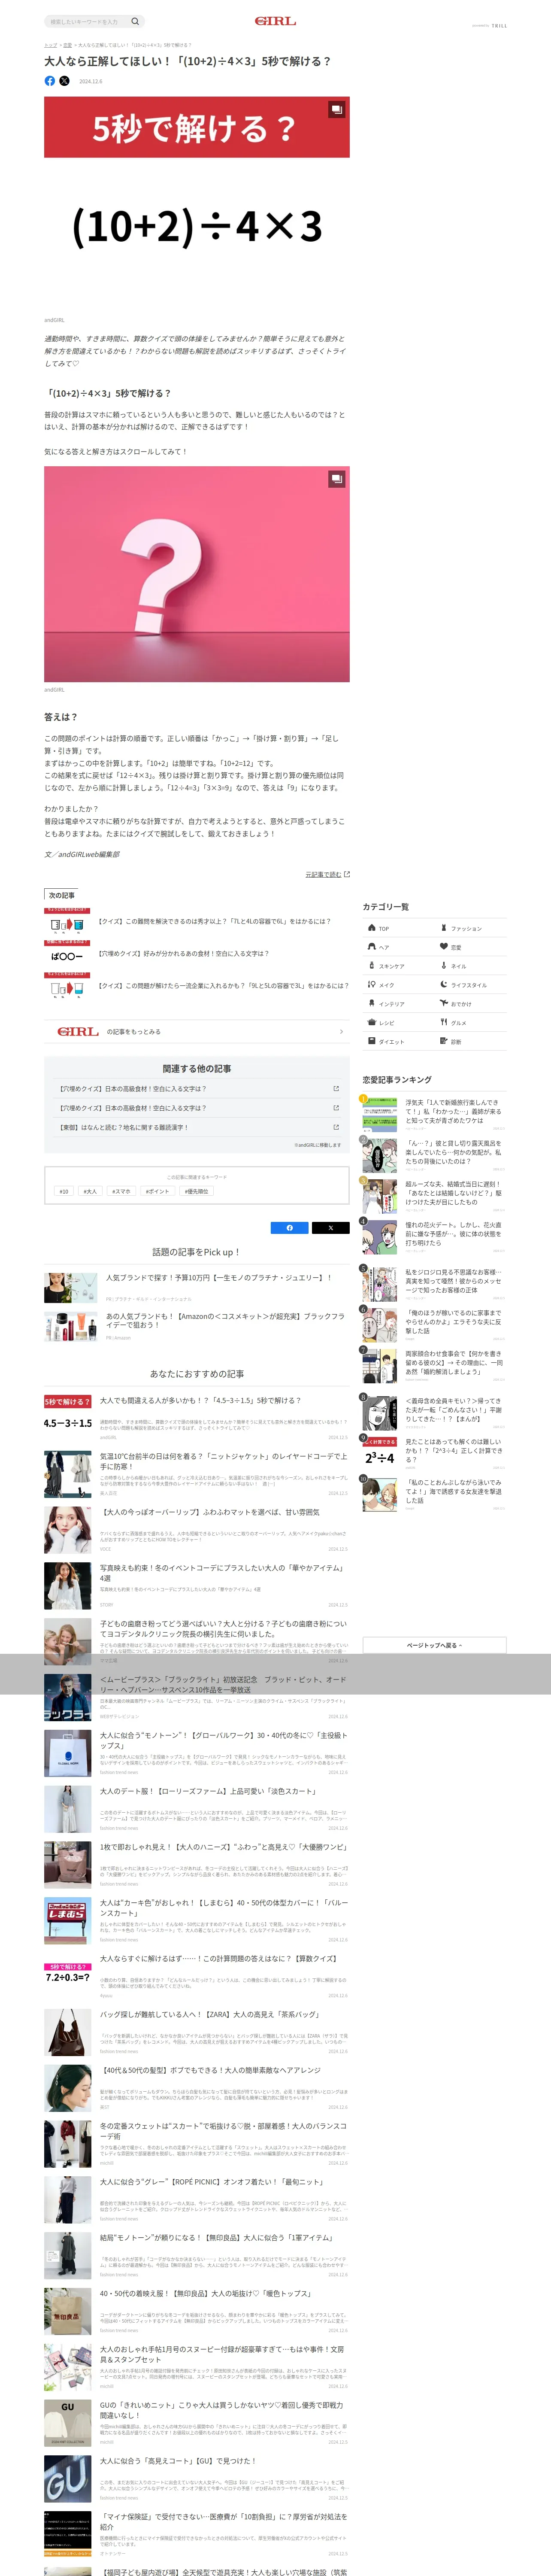
Task: Click the search magnifier icon
Action: tap(135, 21)
